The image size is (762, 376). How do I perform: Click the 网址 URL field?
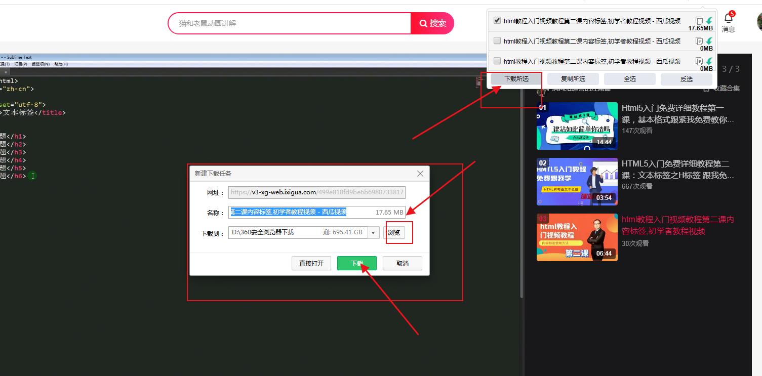[x=317, y=192]
